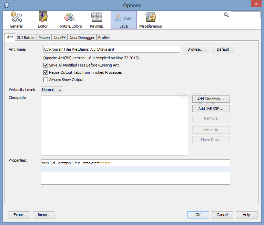Screen dimensions: 264x225
Task: Switch to the Ant tab
Action: tap(10, 37)
